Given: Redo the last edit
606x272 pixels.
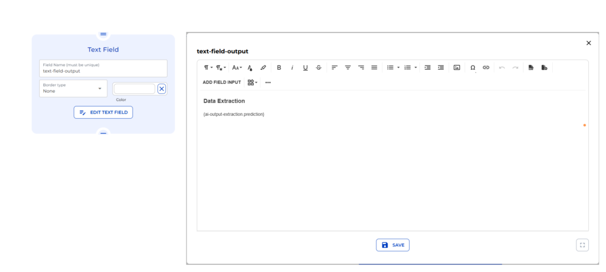Looking at the screenshot, I should 515,67.
